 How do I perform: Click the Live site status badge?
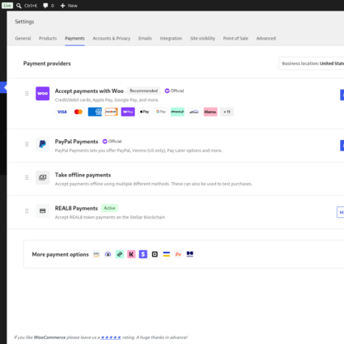7,6
